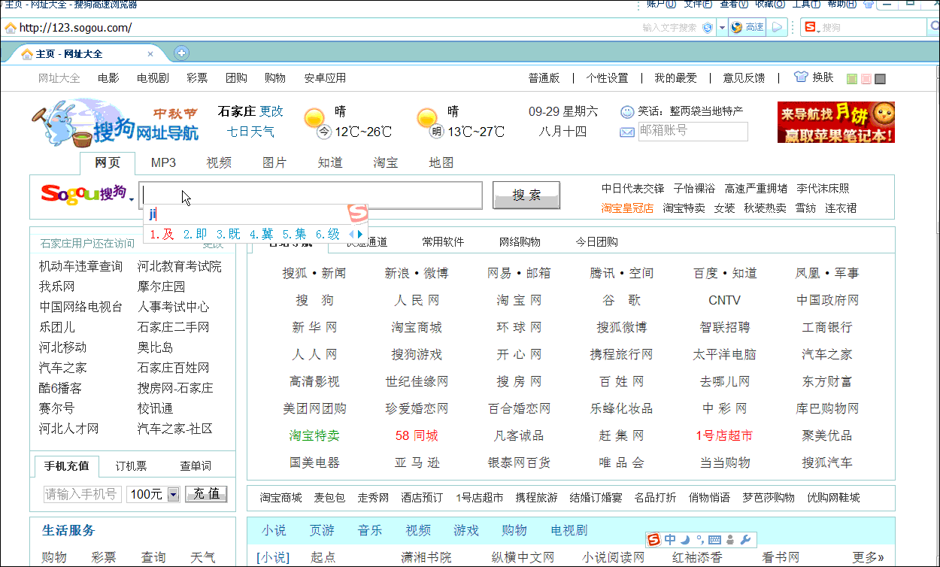Viewport: 940px width, 567px height.
Task: Click the sunny weather icon for today
Action: coord(314,119)
